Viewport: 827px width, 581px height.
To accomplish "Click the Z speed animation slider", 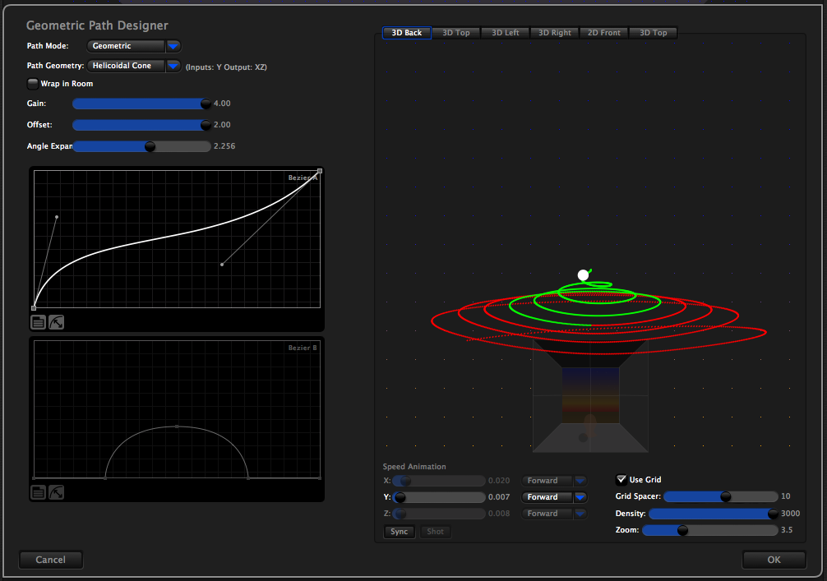I will pos(439,513).
